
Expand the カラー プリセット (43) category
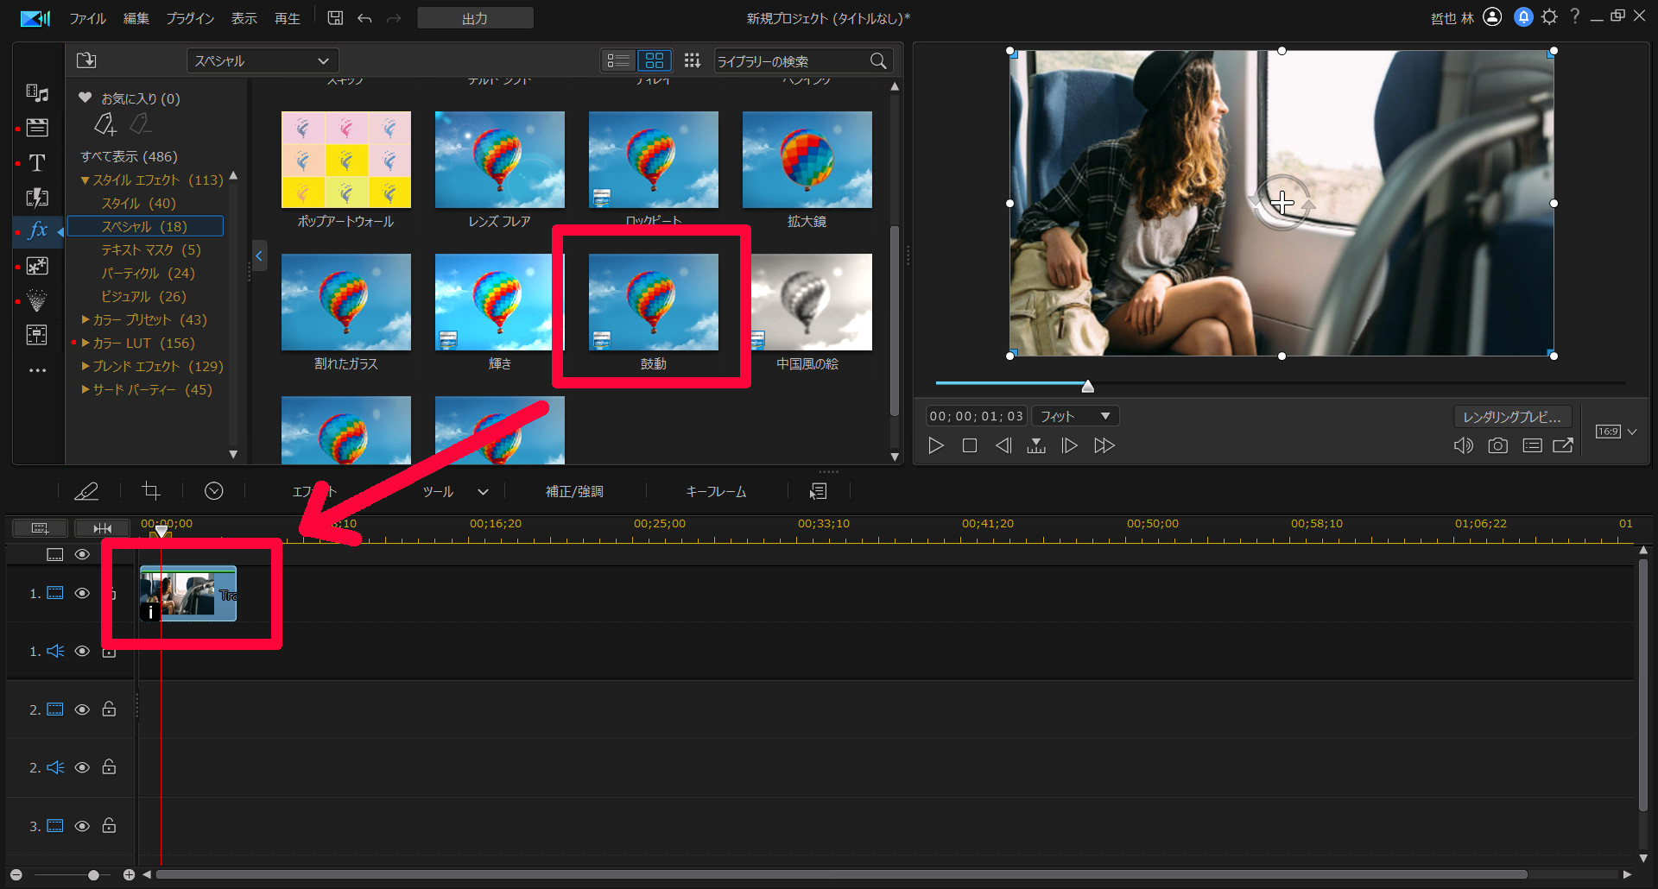point(86,319)
